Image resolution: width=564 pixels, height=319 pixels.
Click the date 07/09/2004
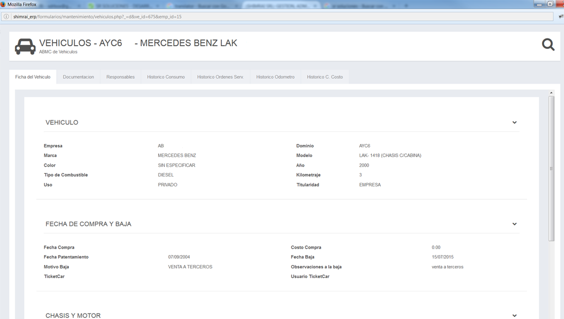point(179,257)
